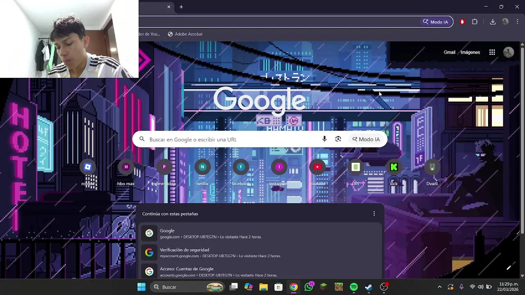This screenshot has width=525, height=295.
Task: Open a new browser tab
Action: (181, 7)
